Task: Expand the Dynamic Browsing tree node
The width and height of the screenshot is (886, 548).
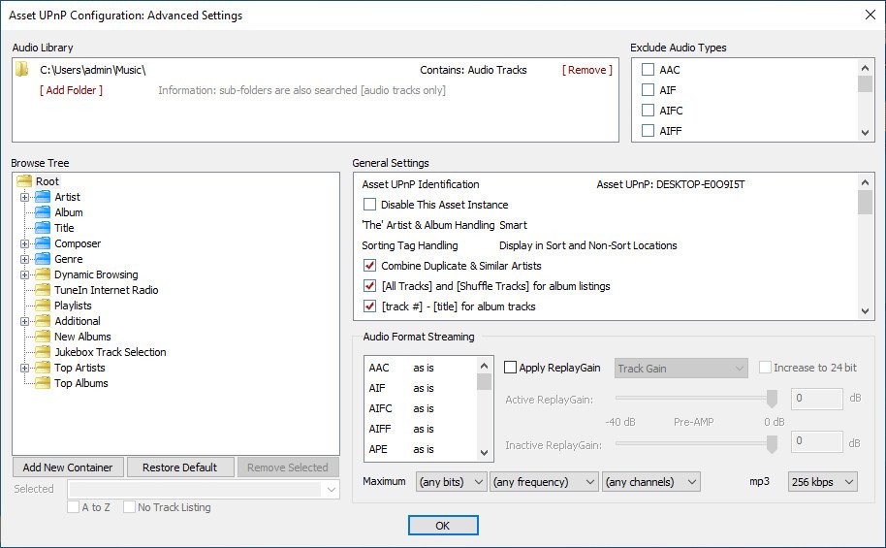Action: [x=24, y=274]
